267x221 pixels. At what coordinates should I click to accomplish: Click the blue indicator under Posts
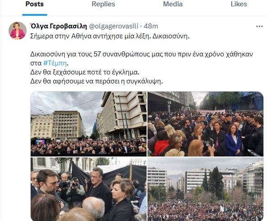coord(35,15)
